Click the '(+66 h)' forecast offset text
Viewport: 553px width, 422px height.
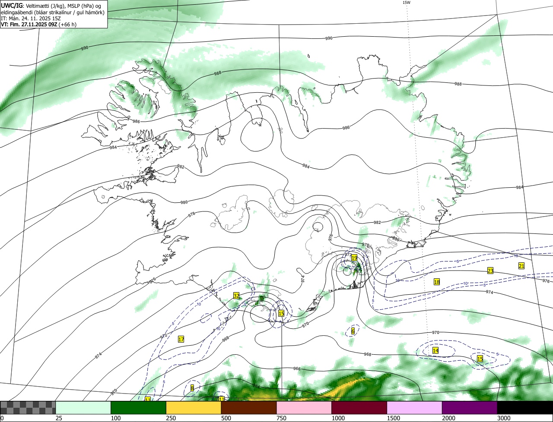pyautogui.click(x=68, y=25)
